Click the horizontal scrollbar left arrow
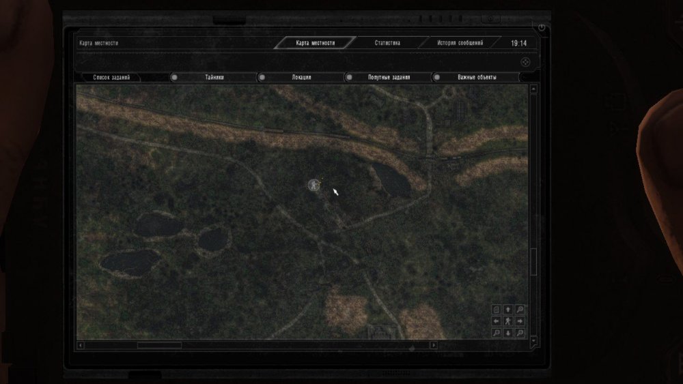 coord(81,345)
